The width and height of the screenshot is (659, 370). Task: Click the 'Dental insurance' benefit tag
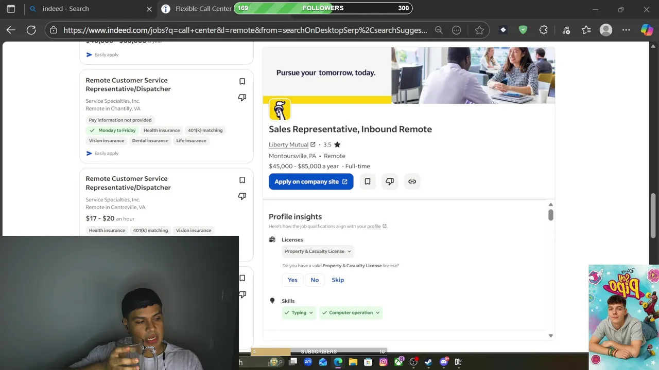click(150, 141)
